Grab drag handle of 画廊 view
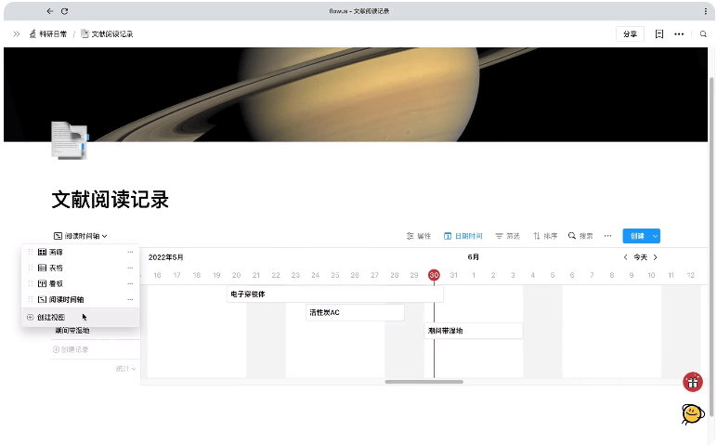Screen dimensions: 717x445 [x=31, y=252]
